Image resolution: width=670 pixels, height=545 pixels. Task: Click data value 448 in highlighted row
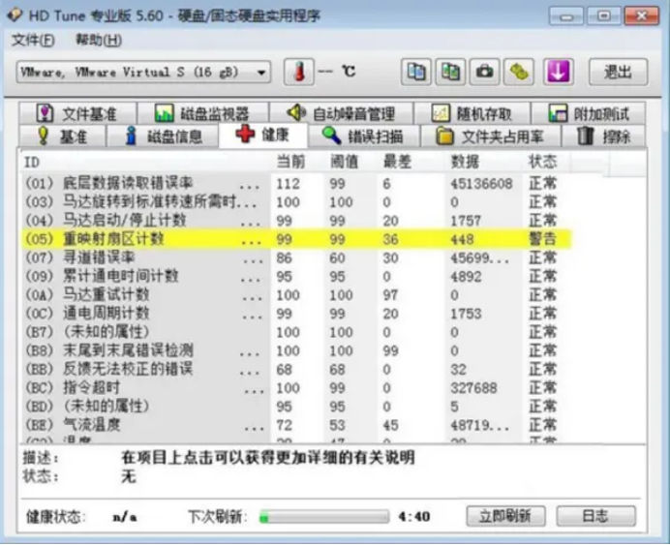pyautogui.click(x=462, y=239)
